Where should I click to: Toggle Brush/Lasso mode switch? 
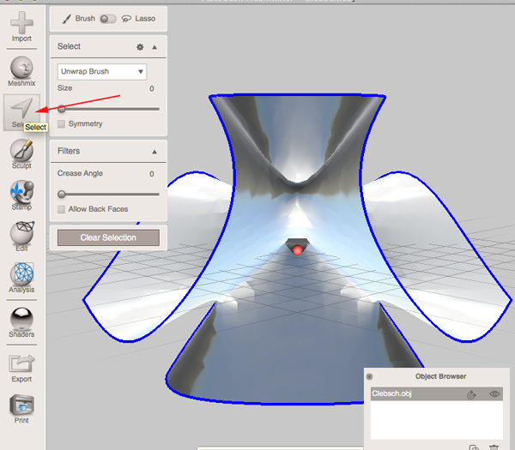click(108, 19)
